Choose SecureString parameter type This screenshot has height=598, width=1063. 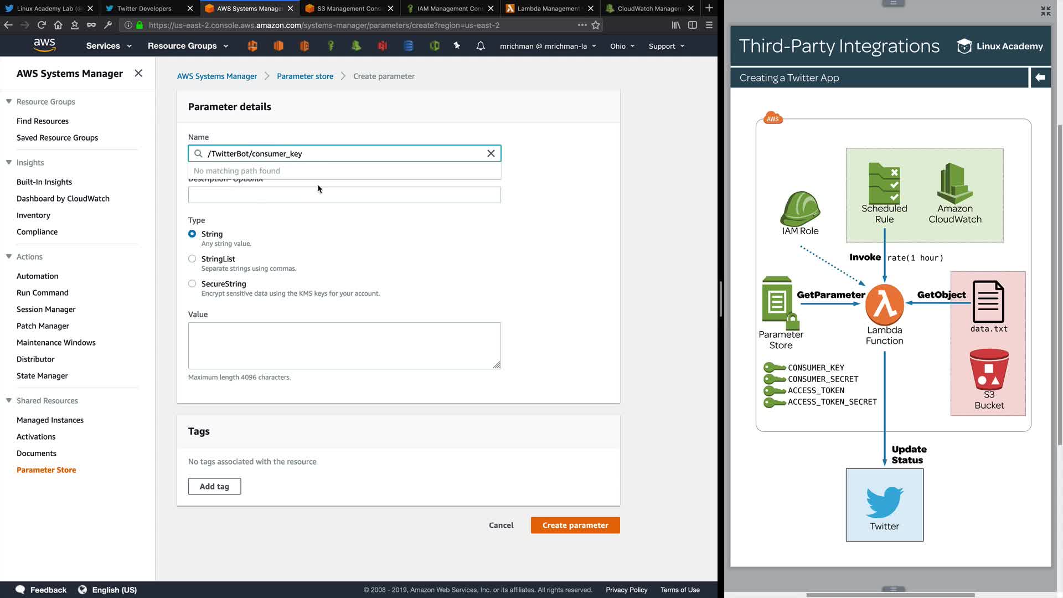(x=192, y=283)
